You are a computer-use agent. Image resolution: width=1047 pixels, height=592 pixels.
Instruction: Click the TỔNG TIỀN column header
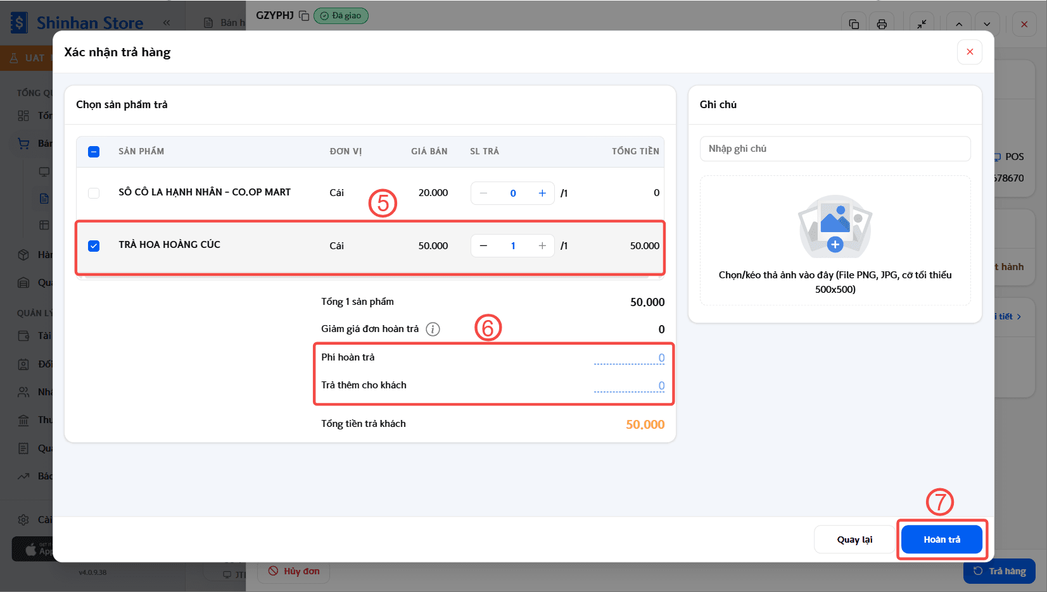point(635,151)
